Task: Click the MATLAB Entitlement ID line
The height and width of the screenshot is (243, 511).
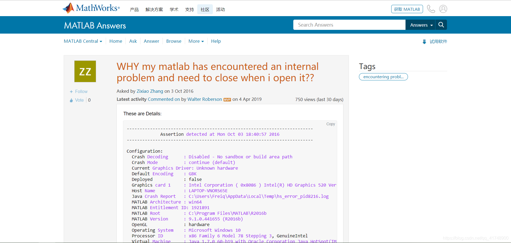Action: [171, 208]
